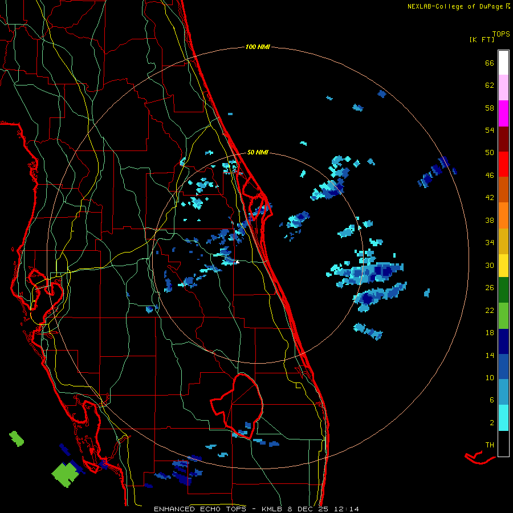Image resolution: width=513 pixels, height=513 pixels.
Task: Click the 50 NMI range ring label
Action: [258, 152]
